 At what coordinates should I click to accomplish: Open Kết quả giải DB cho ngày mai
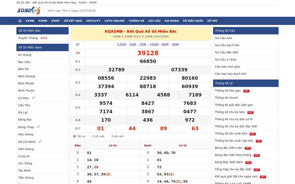[x=236, y=177]
